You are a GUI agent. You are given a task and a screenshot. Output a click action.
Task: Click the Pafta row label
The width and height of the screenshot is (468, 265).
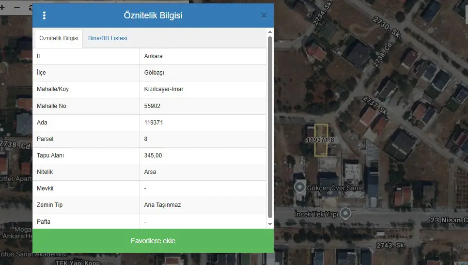44,222
